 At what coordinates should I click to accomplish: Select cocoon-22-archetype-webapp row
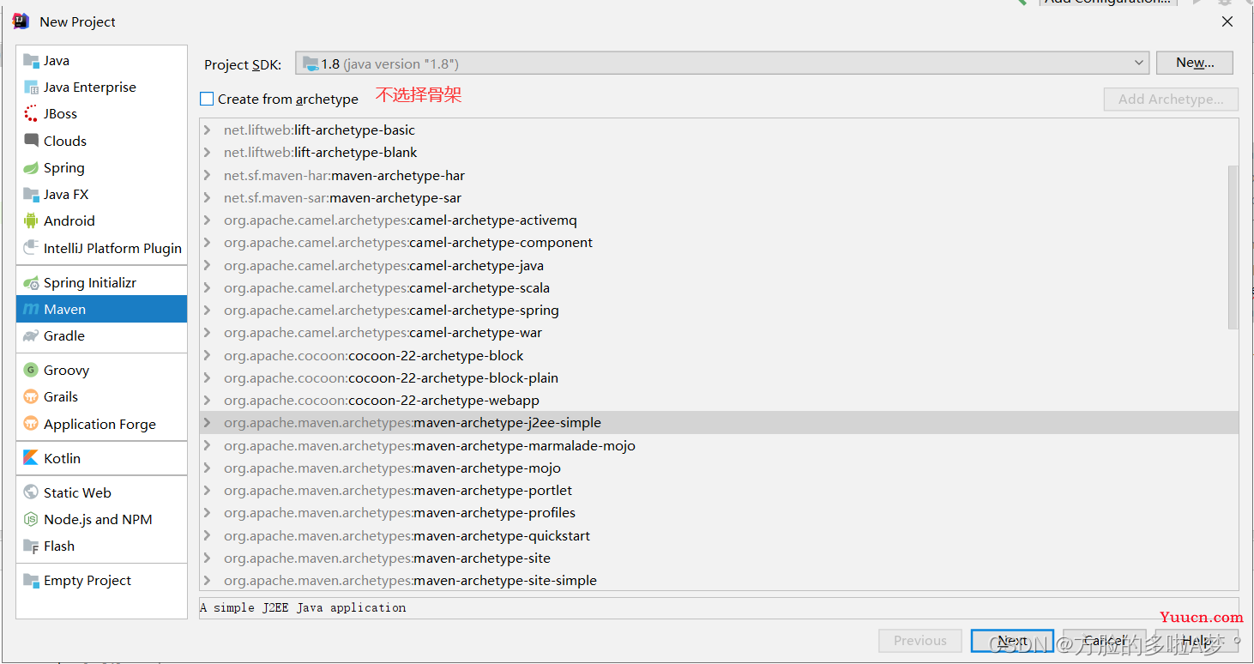pos(719,401)
